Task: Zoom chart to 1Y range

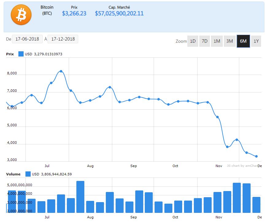Action: [256, 41]
